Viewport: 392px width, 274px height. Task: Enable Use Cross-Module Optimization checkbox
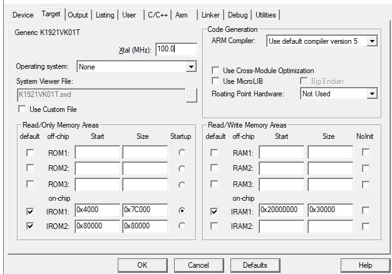(216, 71)
